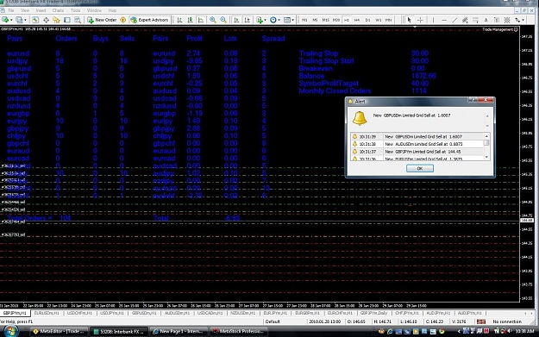The height and width of the screenshot is (337, 539).
Task: Switch to the EURUSDm,H1 chart tab
Action: click(47, 313)
